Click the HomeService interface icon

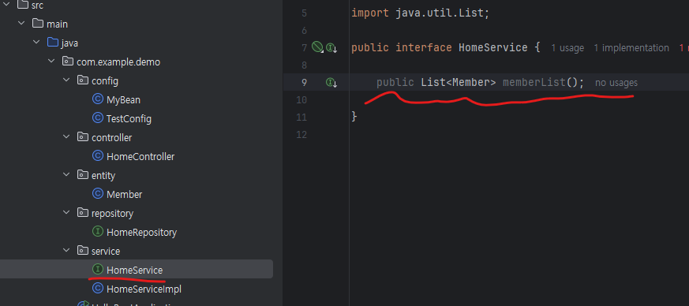(x=98, y=270)
